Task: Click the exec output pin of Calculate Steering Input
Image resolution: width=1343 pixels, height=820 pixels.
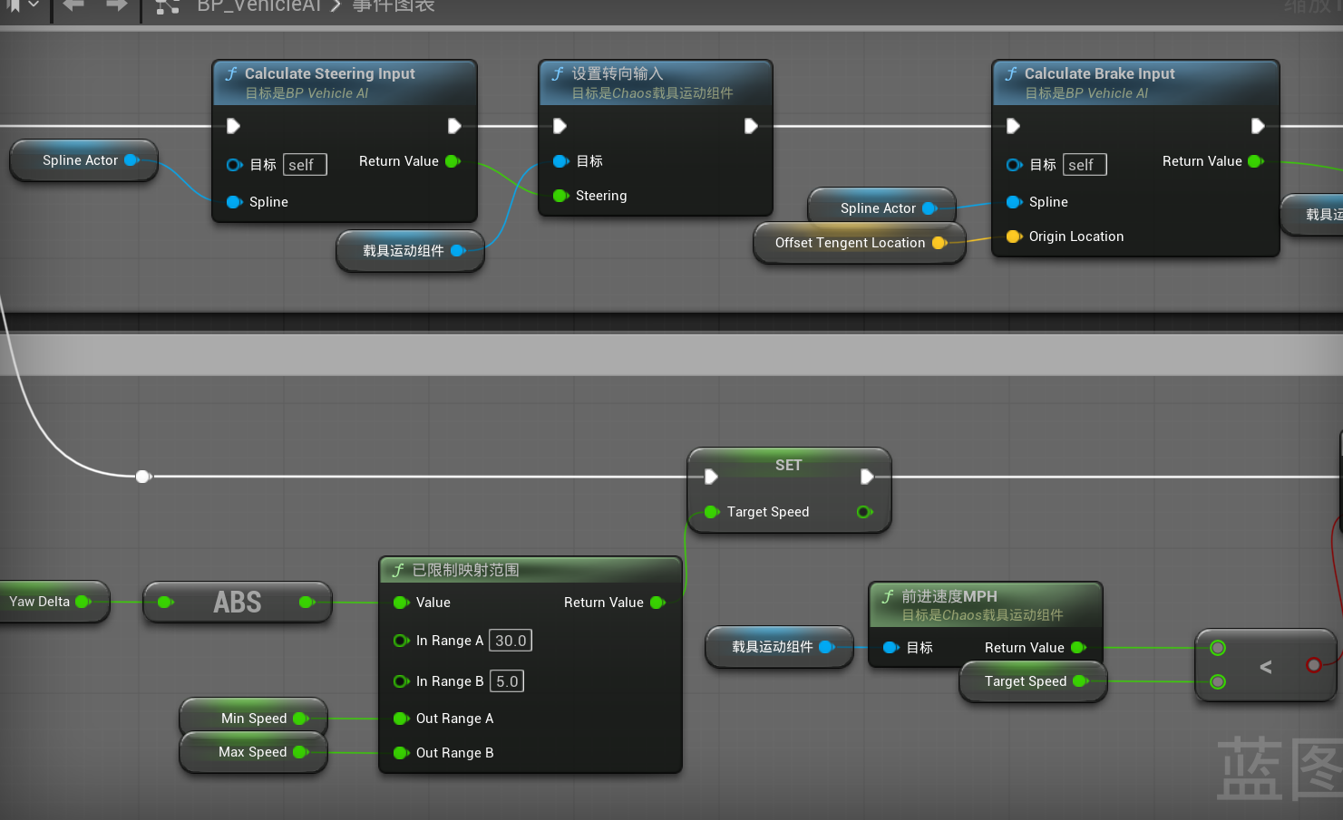Action: (454, 126)
